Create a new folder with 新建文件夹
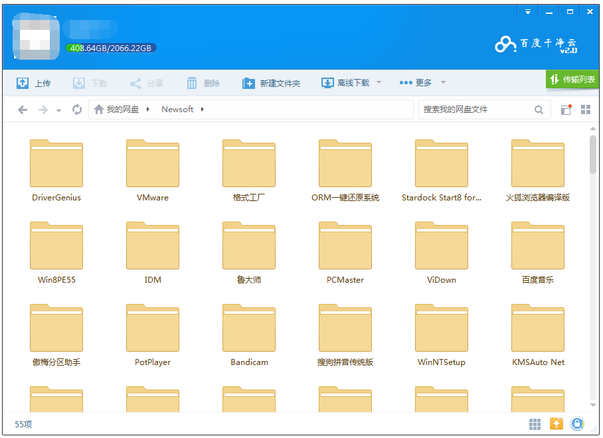The height and width of the screenshot is (438, 603). tap(271, 83)
